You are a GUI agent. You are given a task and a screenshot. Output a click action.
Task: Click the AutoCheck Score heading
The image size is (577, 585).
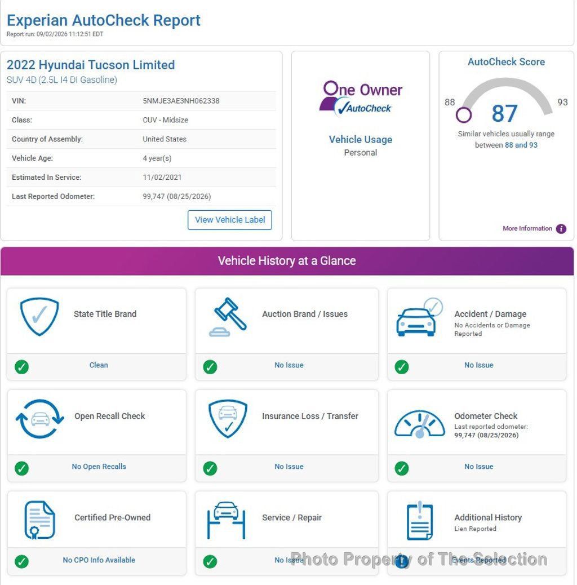point(506,62)
